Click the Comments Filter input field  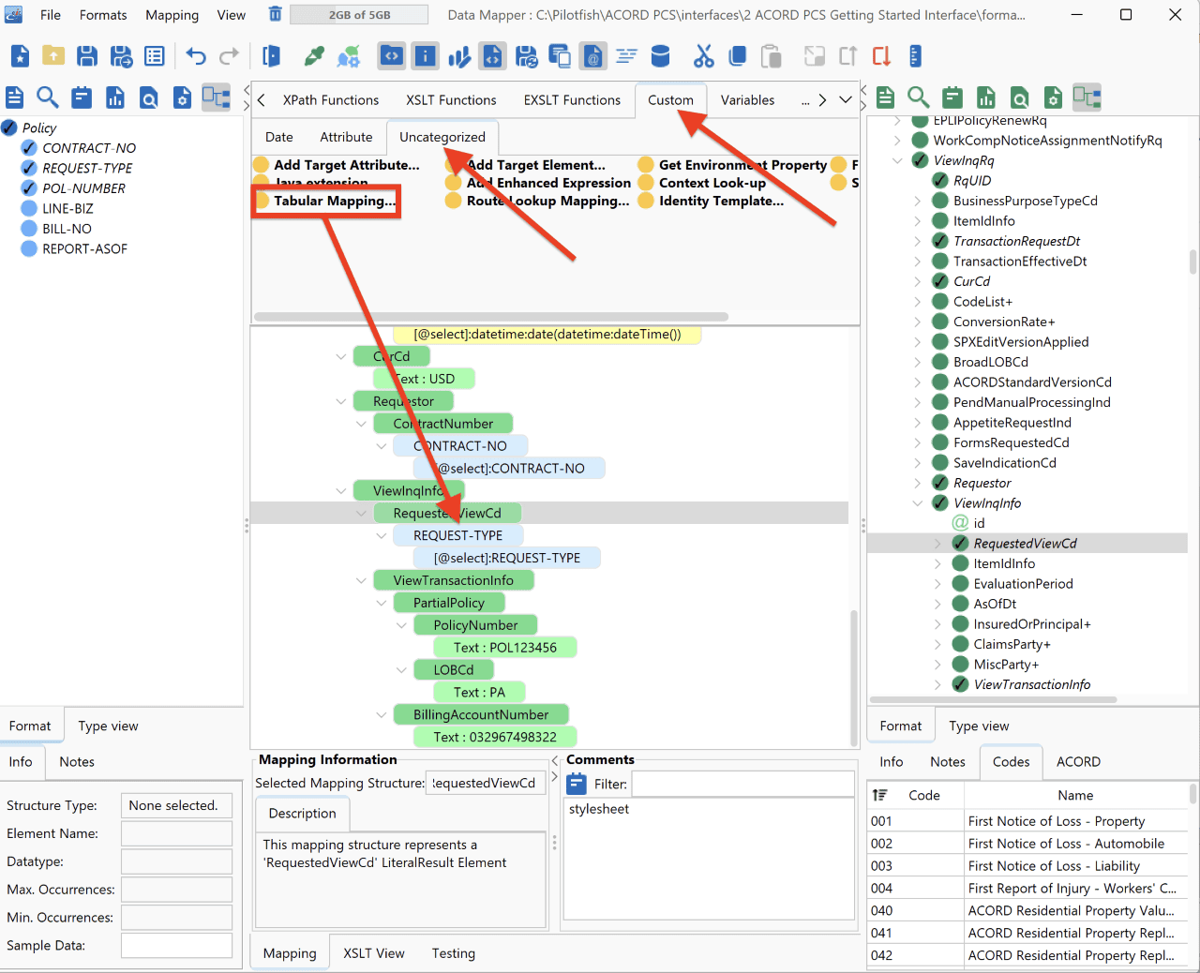[743, 784]
